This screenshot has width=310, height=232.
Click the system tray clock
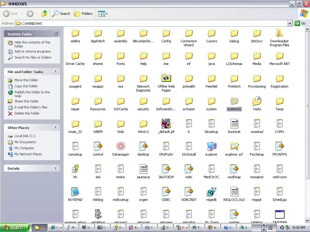tap(299, 227)
